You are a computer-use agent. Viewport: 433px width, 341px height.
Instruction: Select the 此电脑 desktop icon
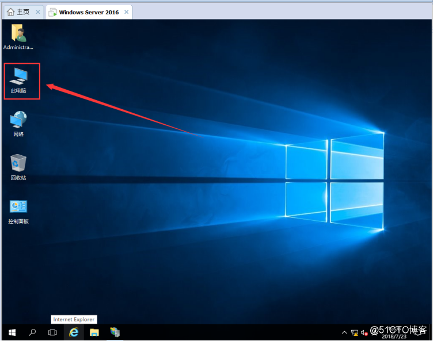pyautogui.click(x=18, y=81)
